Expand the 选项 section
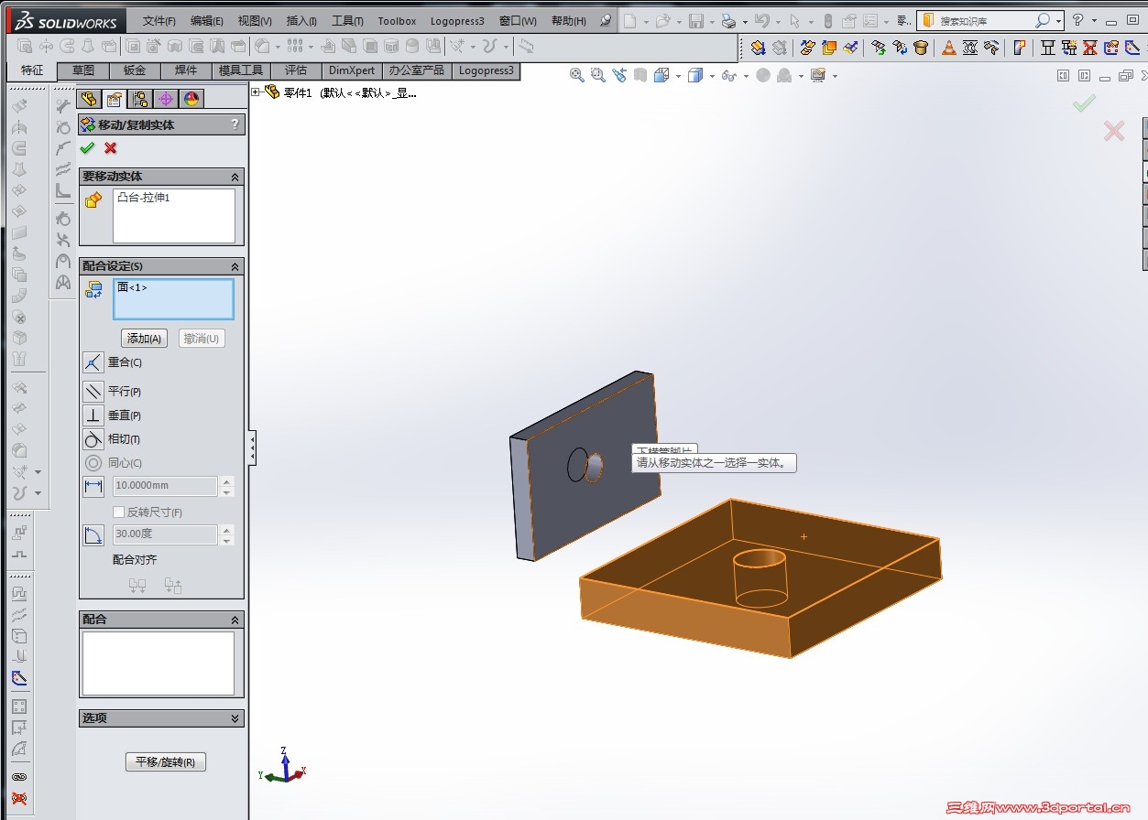1148x820 pixels. [x=235, y=718]
